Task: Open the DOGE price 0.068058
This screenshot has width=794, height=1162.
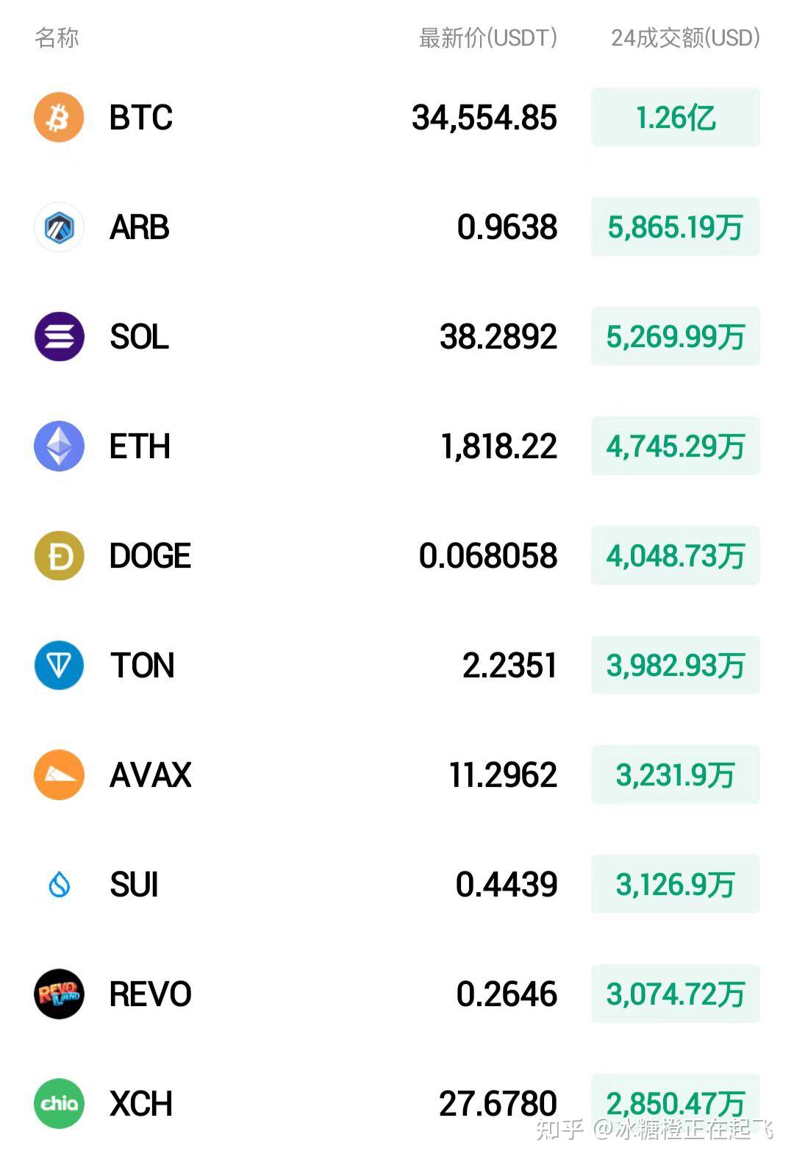Action: pyautogui.click(x=488, y=556)
